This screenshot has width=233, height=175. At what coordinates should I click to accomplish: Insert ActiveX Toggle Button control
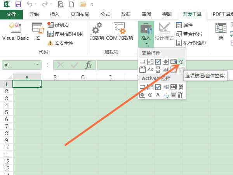(x=174, y=95)
